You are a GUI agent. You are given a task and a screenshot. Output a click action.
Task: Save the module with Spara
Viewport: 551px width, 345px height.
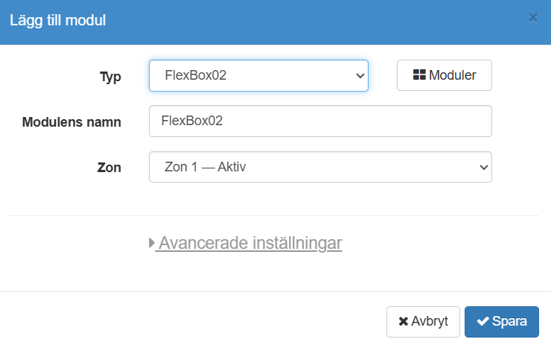click(501, 322)
